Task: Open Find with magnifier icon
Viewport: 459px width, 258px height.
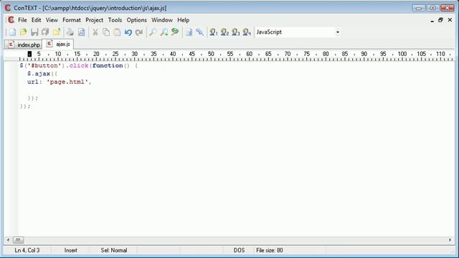Action: [x=153, y=32]
